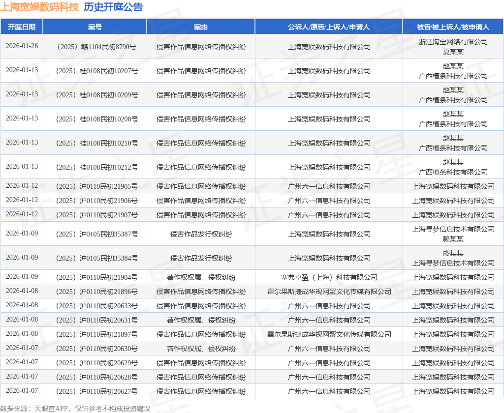This screenshot has width=504, height=413.
Task: Click the 开庭日期 column header
Action: click(22, 27)
